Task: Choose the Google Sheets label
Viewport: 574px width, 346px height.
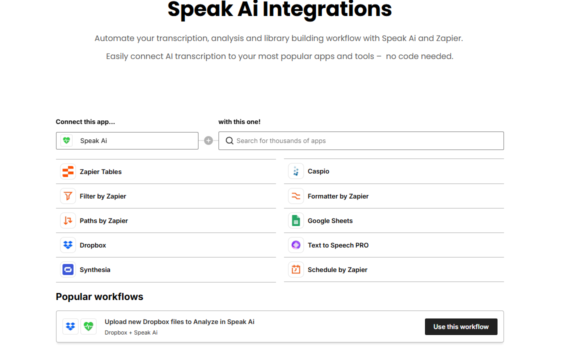Action: tap(330, 221)
